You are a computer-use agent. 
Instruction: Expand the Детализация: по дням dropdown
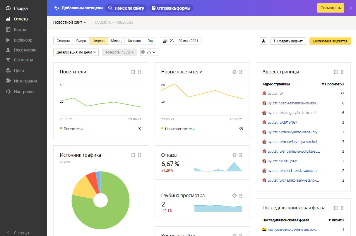76,52
